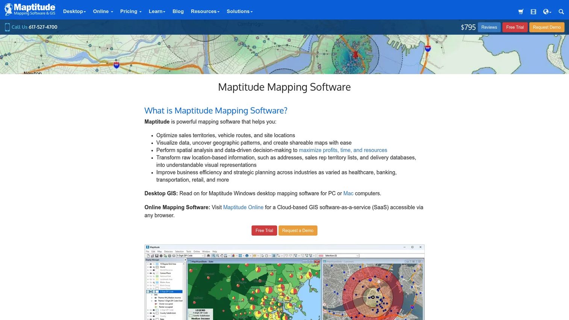Open the globe language selector

(547, 12)
